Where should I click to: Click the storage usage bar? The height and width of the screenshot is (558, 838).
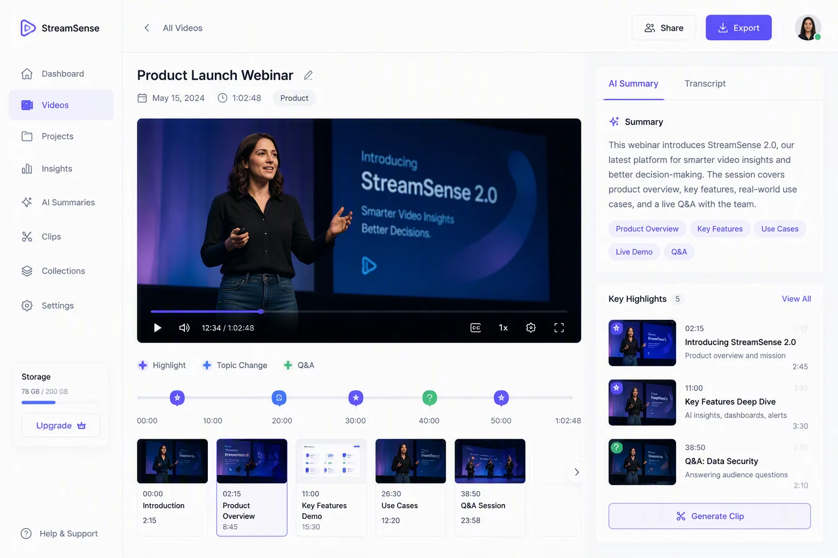click(x=61, y=402)
